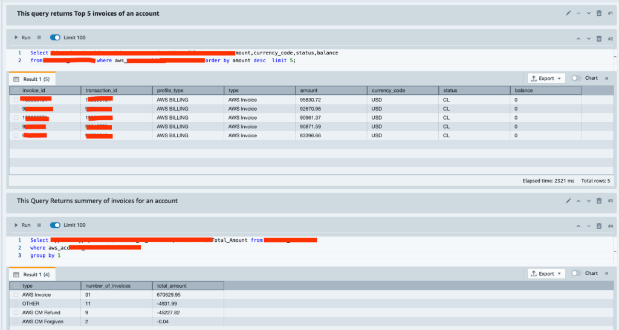Click the transaction_id column header
The width and height of the screenshot is (619, 330).
pyautogui.click(x=117, y=91)
